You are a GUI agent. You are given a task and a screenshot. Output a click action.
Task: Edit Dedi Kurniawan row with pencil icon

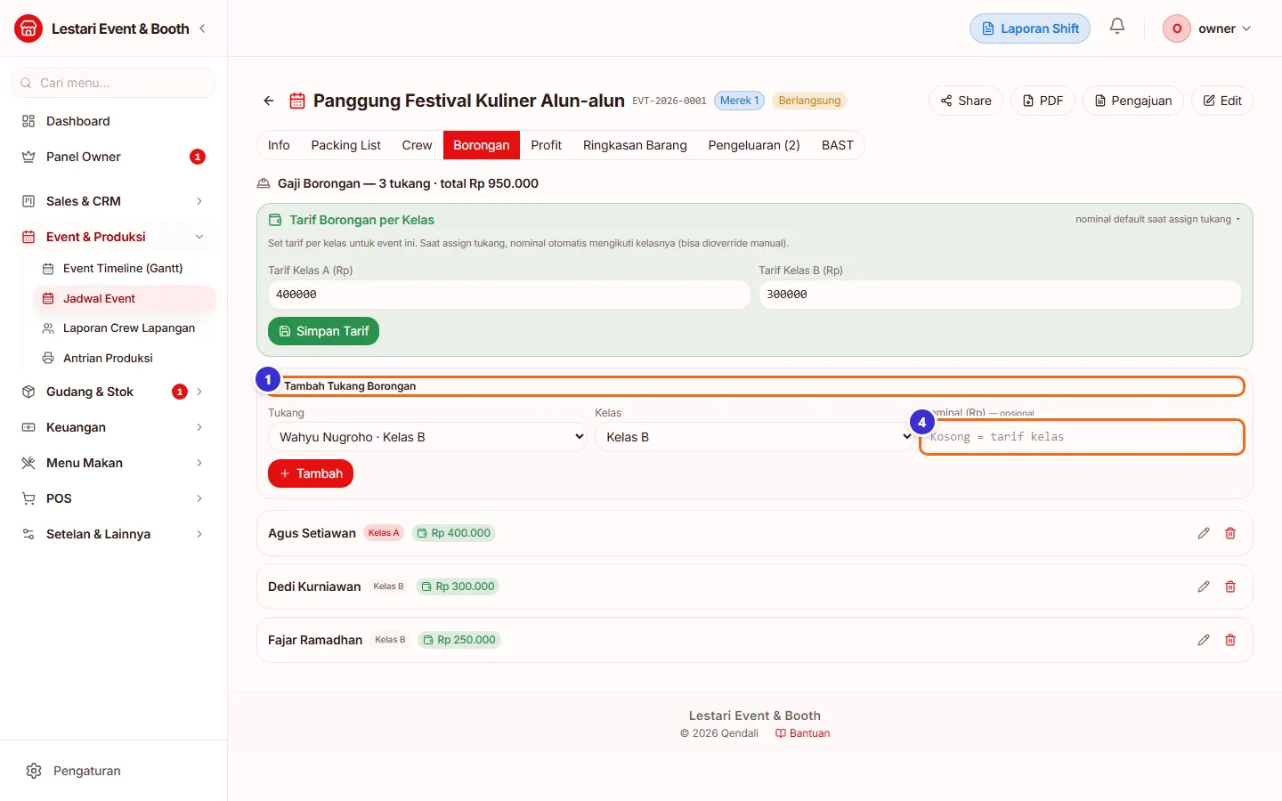tap(1204, 587)
